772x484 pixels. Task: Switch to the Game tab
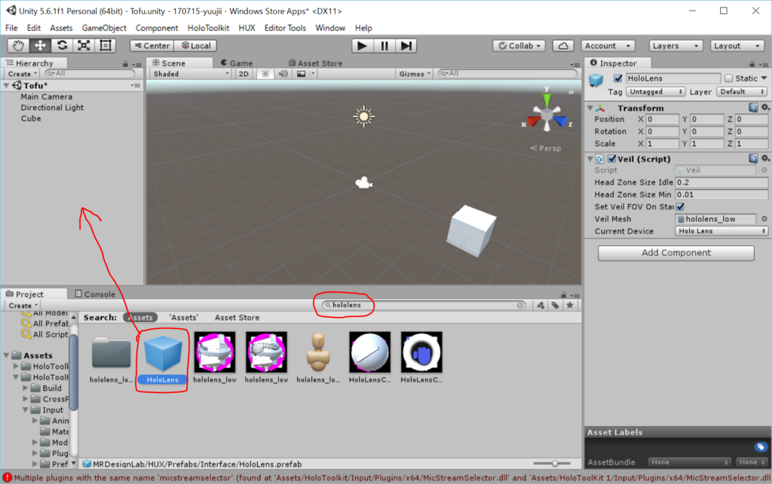tap(237, 63)
